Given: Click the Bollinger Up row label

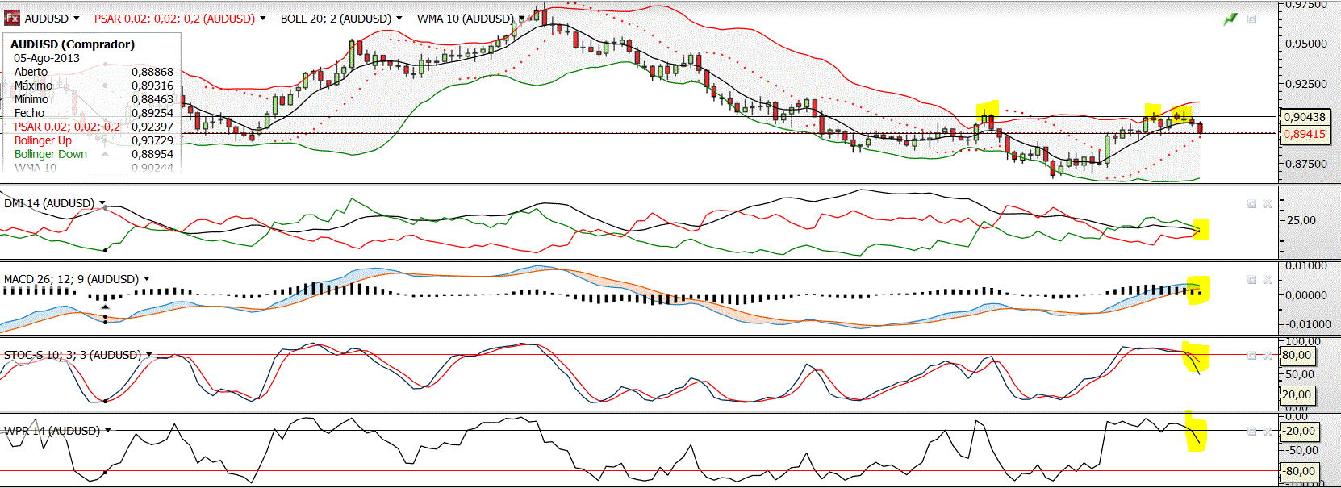Looking at the screenshot, I should [x=43, y=140].
